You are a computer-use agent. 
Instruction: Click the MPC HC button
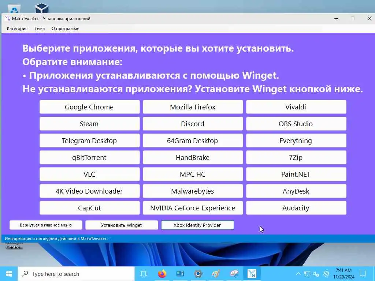[193, 174]
